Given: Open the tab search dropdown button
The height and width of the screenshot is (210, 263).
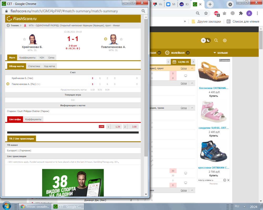Looking at the screenshot, I should click(x=230, y=4).
